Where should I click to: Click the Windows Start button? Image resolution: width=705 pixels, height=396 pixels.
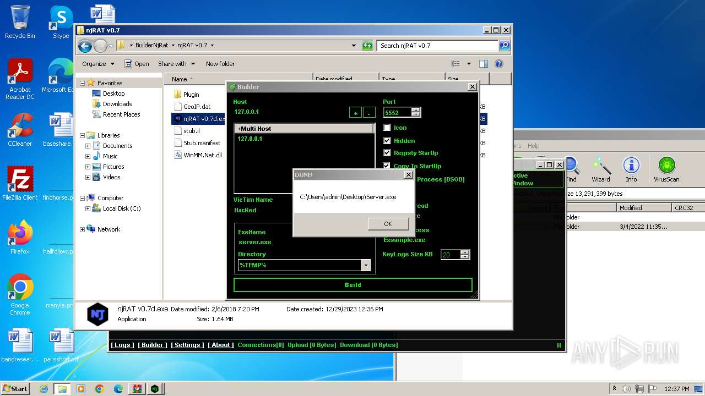(15, 388)
